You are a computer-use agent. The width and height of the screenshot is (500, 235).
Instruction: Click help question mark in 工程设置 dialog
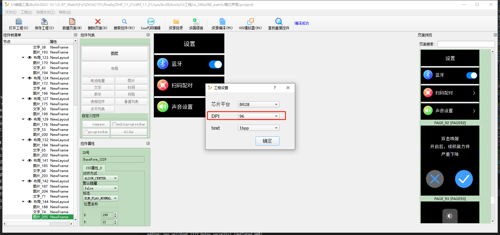pos(275,88)
